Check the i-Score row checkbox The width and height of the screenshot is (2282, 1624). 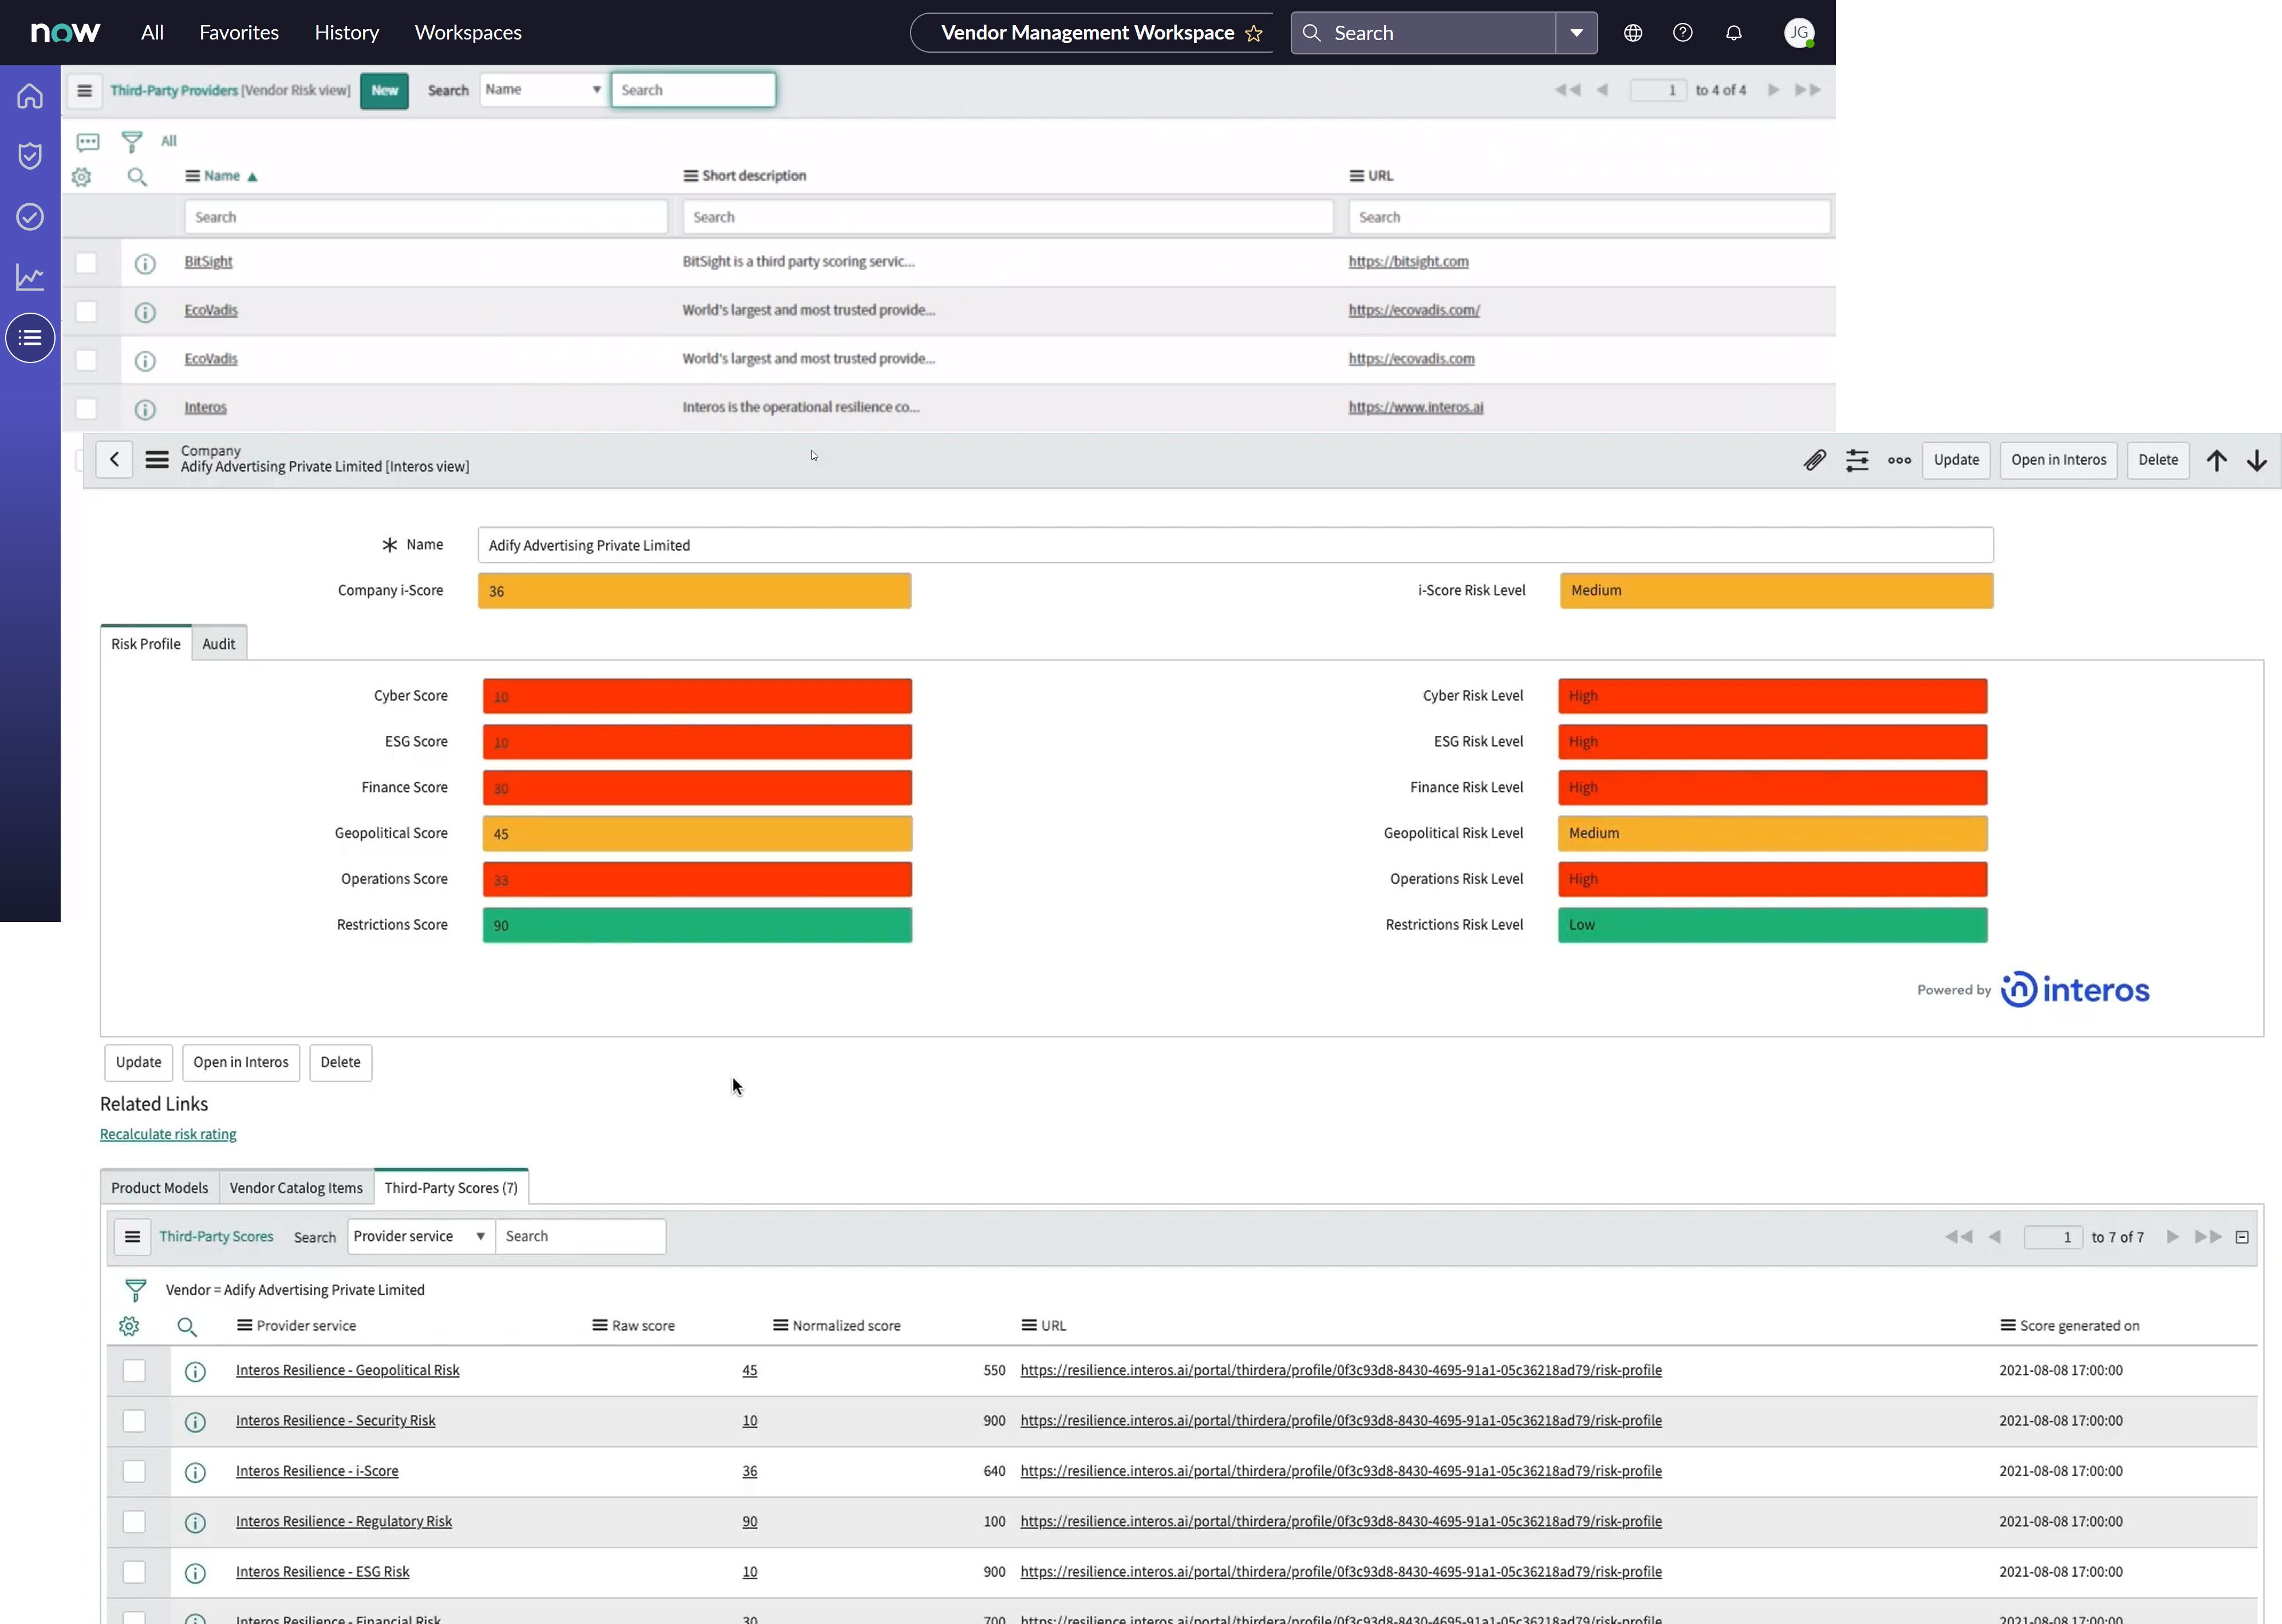[x=134, y=1471]
